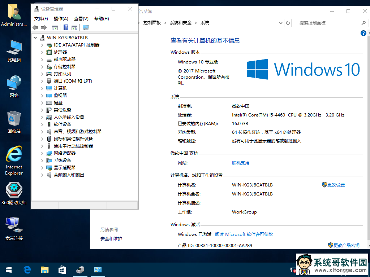Click the scan for hardware changes monitor icon
The width and height of the screenshot is (370, 277).
(85, 27)
